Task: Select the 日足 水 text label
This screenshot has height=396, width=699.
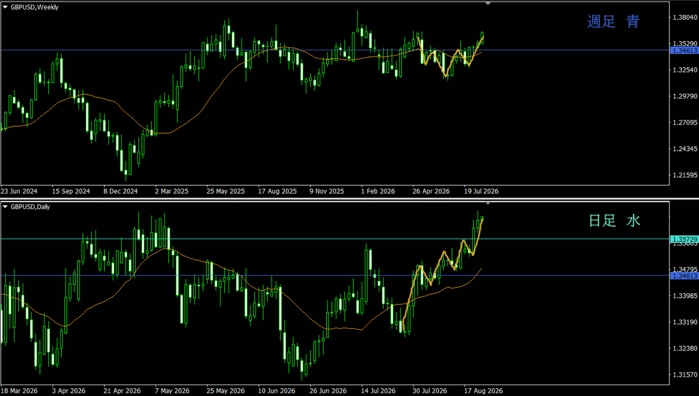Action: 615,220
